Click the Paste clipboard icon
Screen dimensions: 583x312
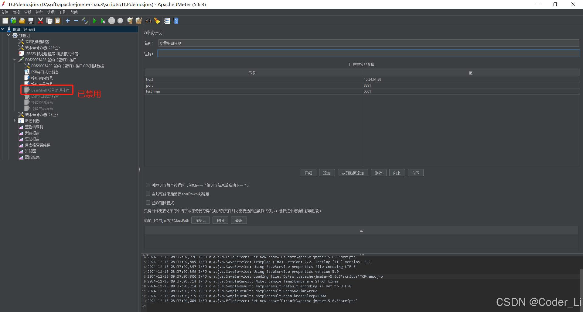[x=58, y=21]
